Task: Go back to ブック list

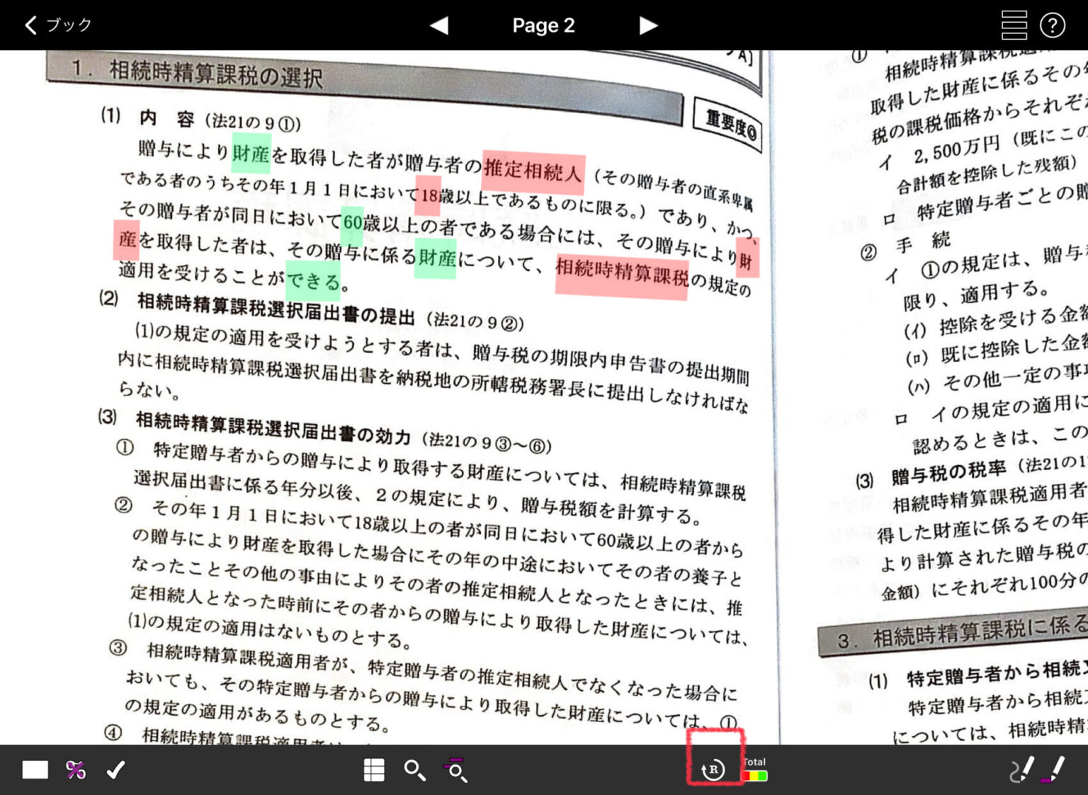Action: (x=58, y=25)
